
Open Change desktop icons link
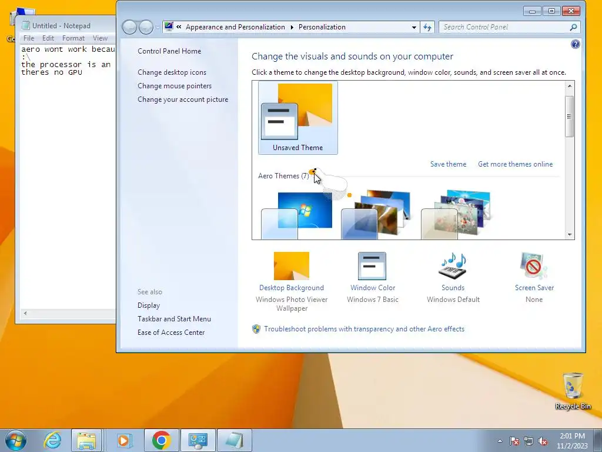pos(172,72)
